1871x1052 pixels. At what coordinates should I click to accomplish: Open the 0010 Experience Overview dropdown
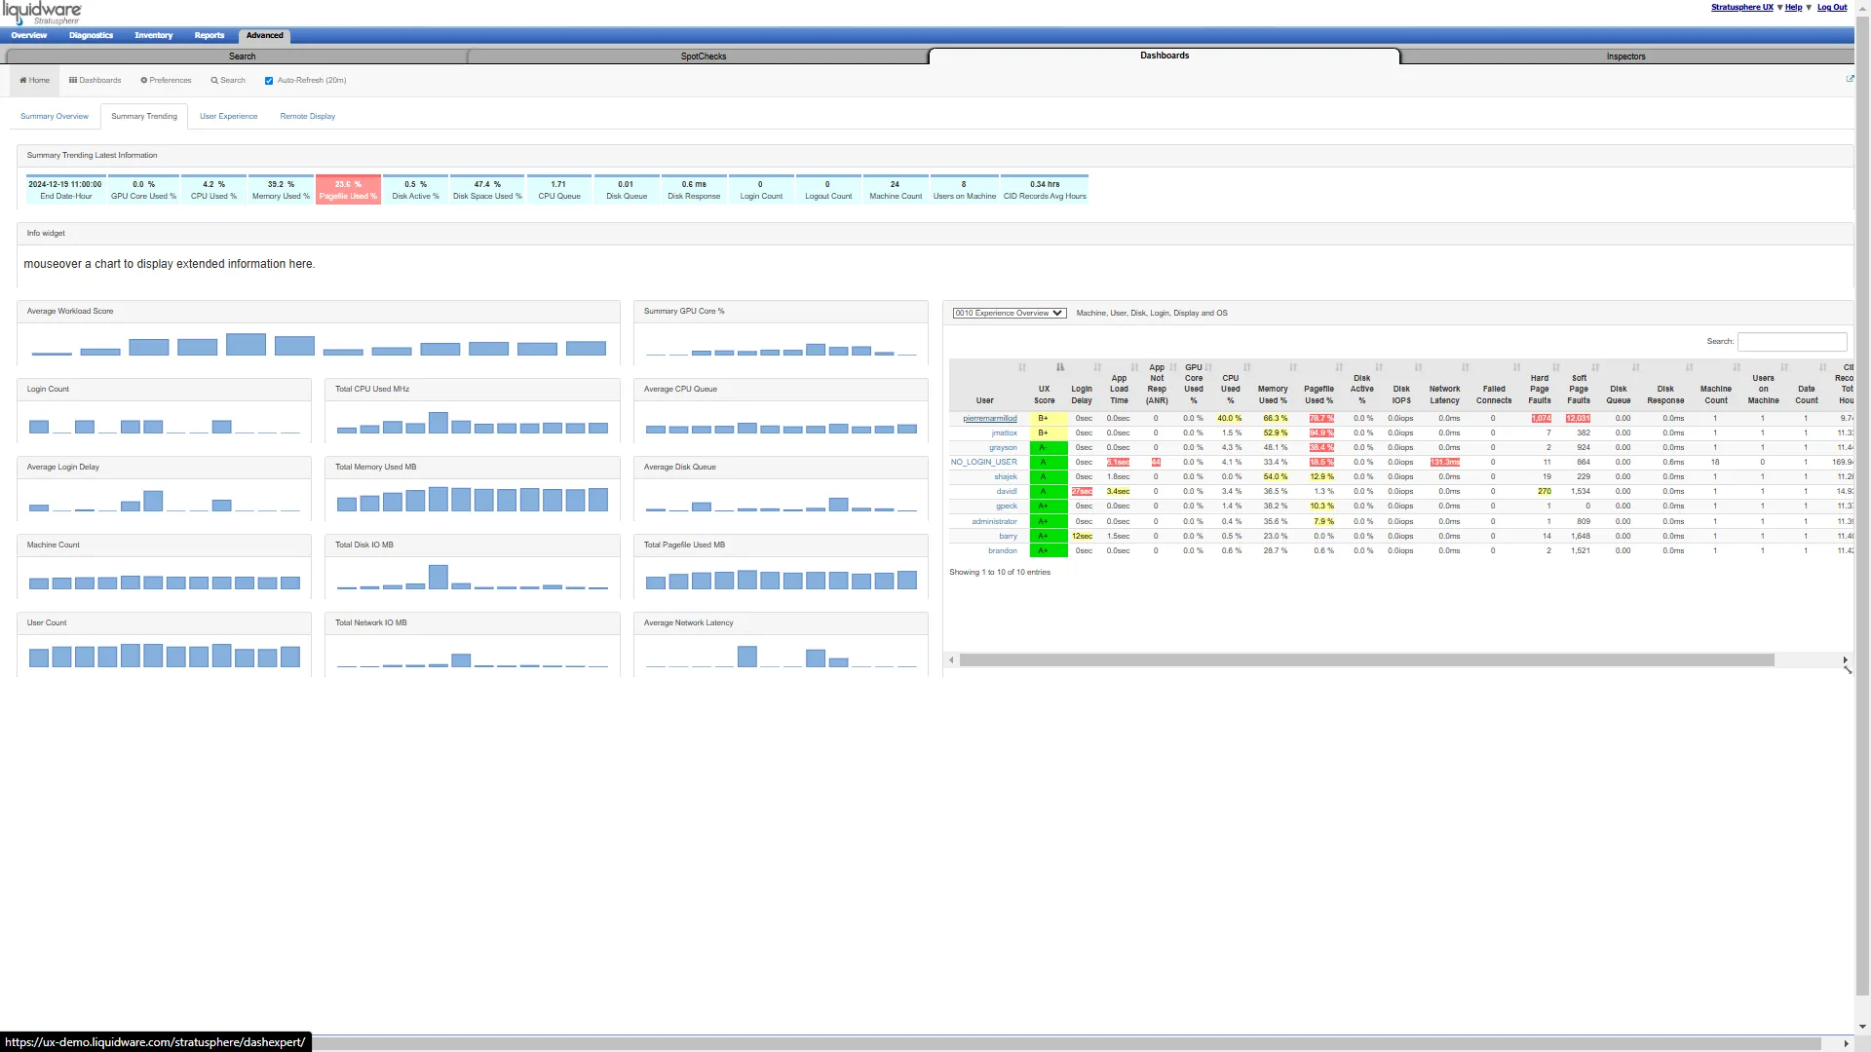tap(1009, 313)
